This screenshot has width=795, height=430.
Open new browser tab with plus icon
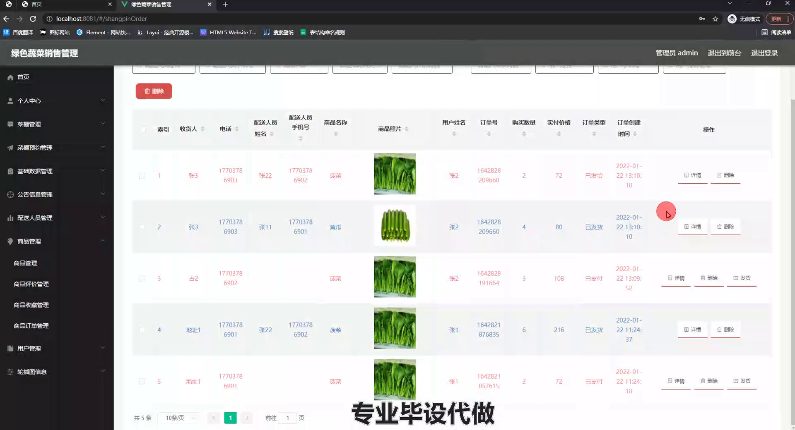click(225, 4)
